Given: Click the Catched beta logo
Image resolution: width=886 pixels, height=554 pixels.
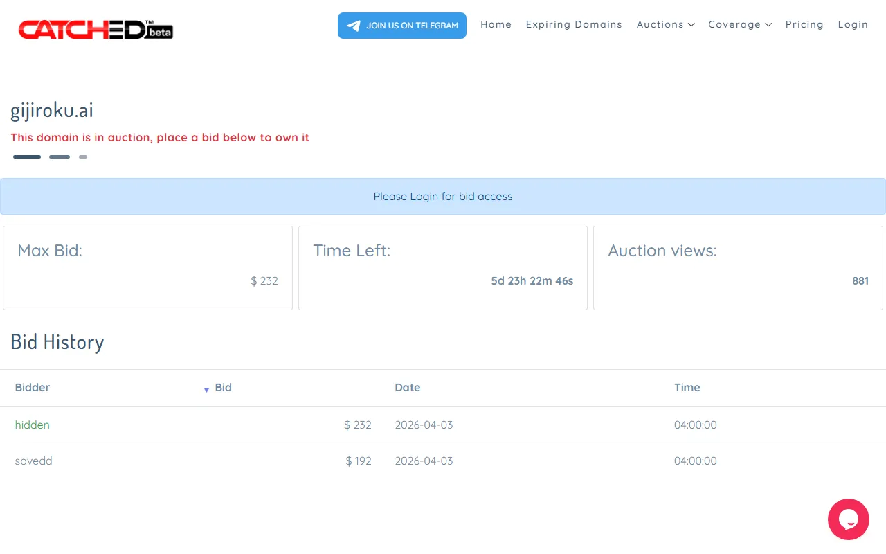Looking at the screenshot, I should (x=96, y=29).
